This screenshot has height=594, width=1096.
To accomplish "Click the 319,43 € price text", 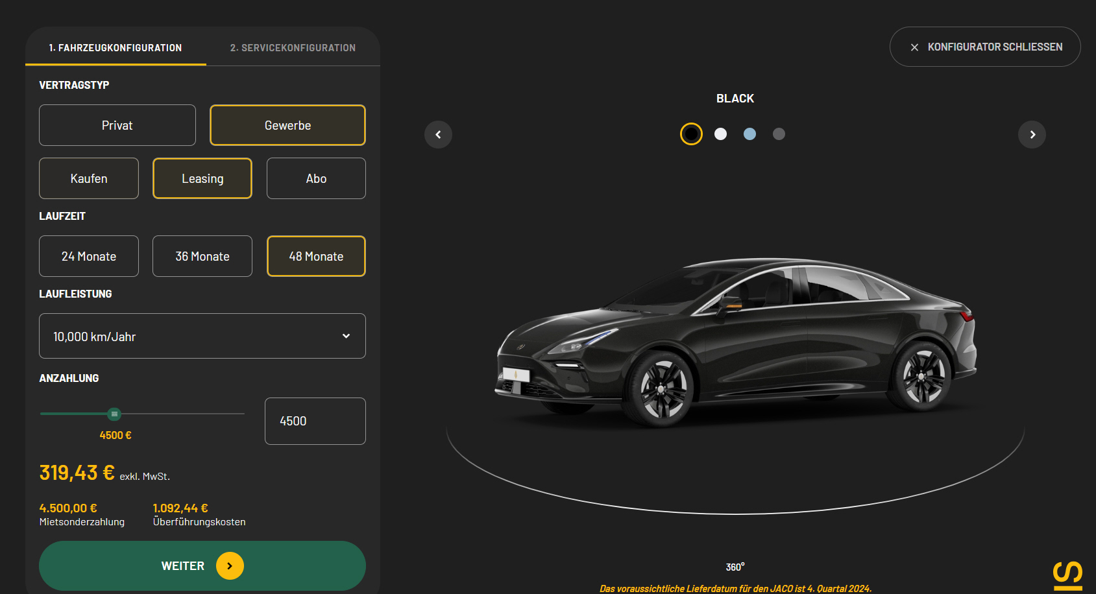I will click(77, 473).
